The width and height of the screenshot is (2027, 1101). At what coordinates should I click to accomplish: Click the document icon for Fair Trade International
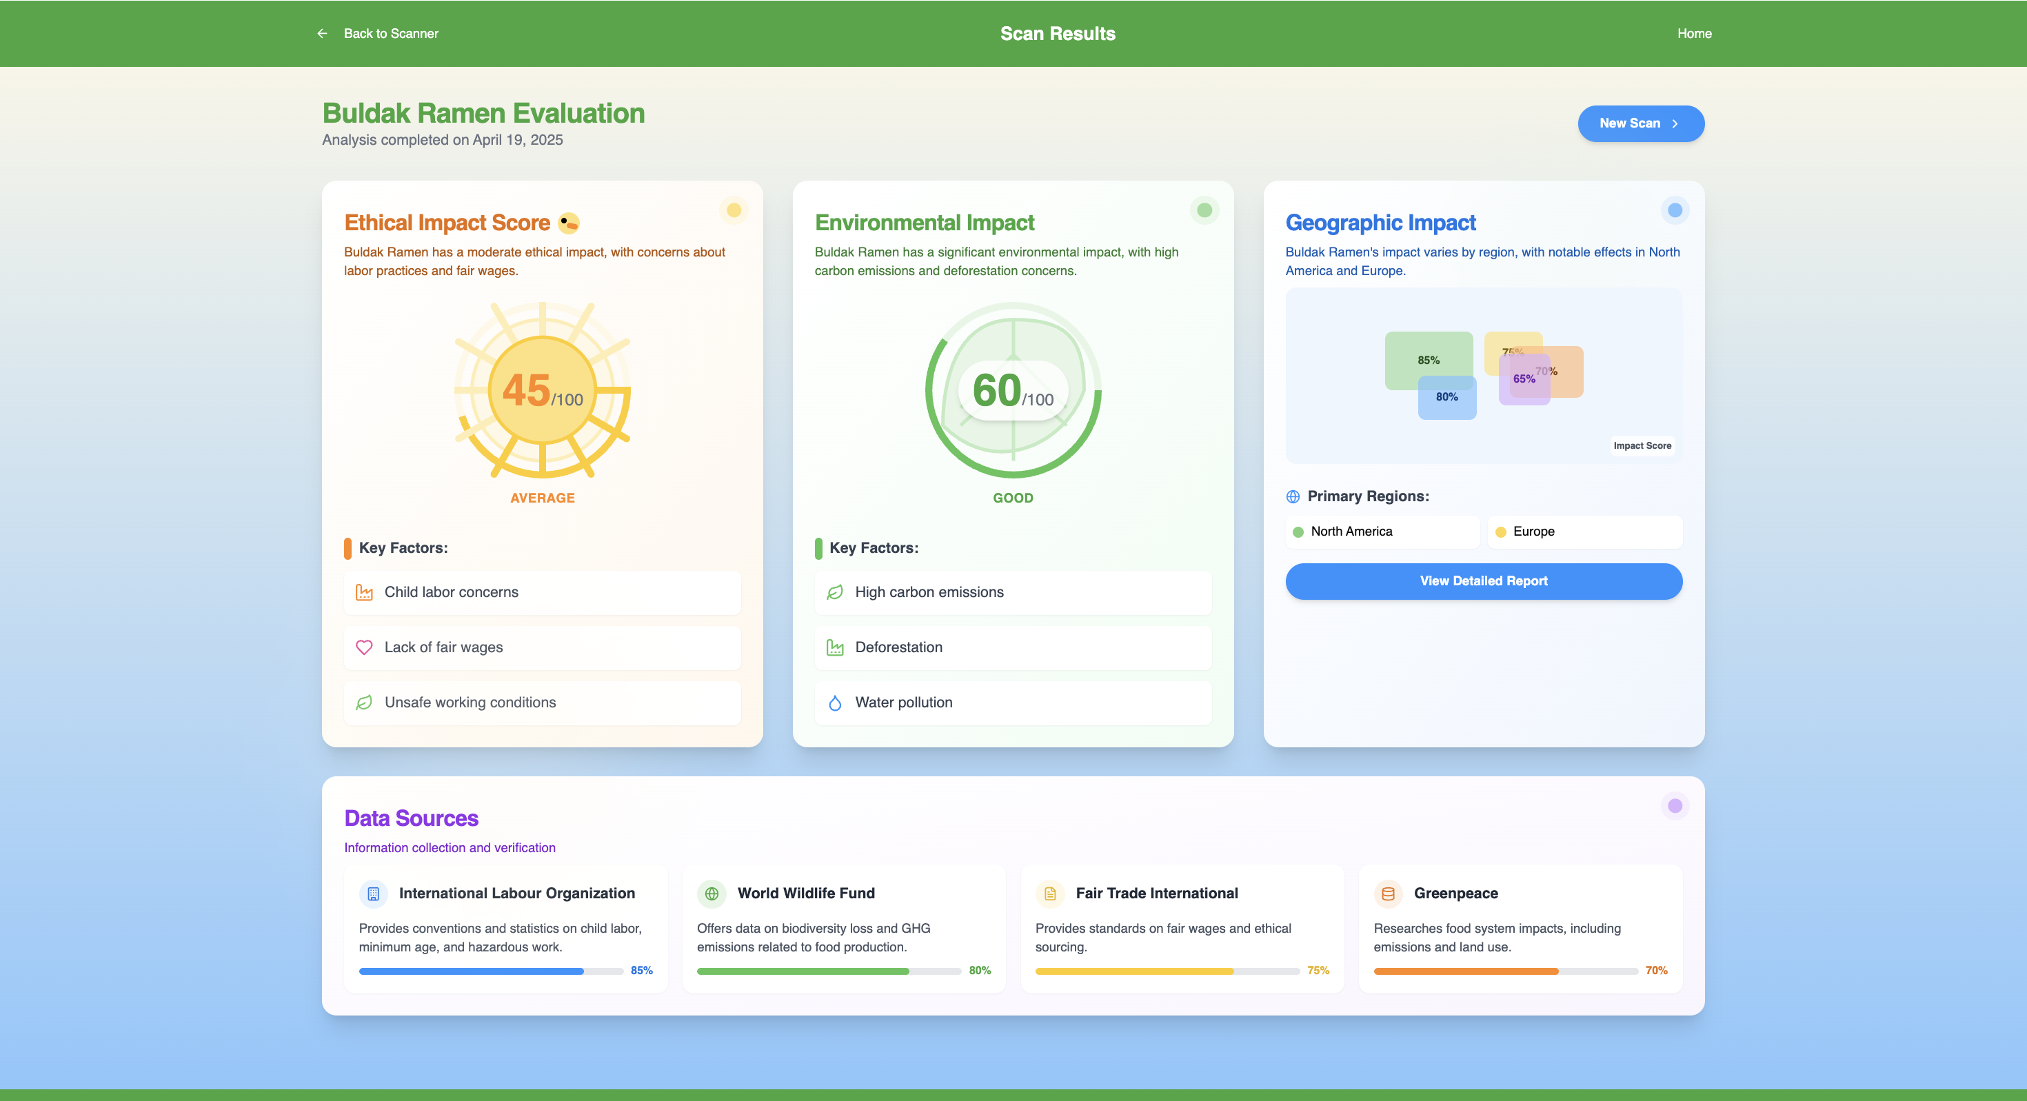click(x=1049, y=893)
